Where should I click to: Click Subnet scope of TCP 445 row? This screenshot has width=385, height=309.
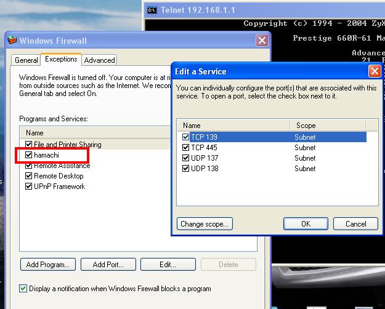305,148
